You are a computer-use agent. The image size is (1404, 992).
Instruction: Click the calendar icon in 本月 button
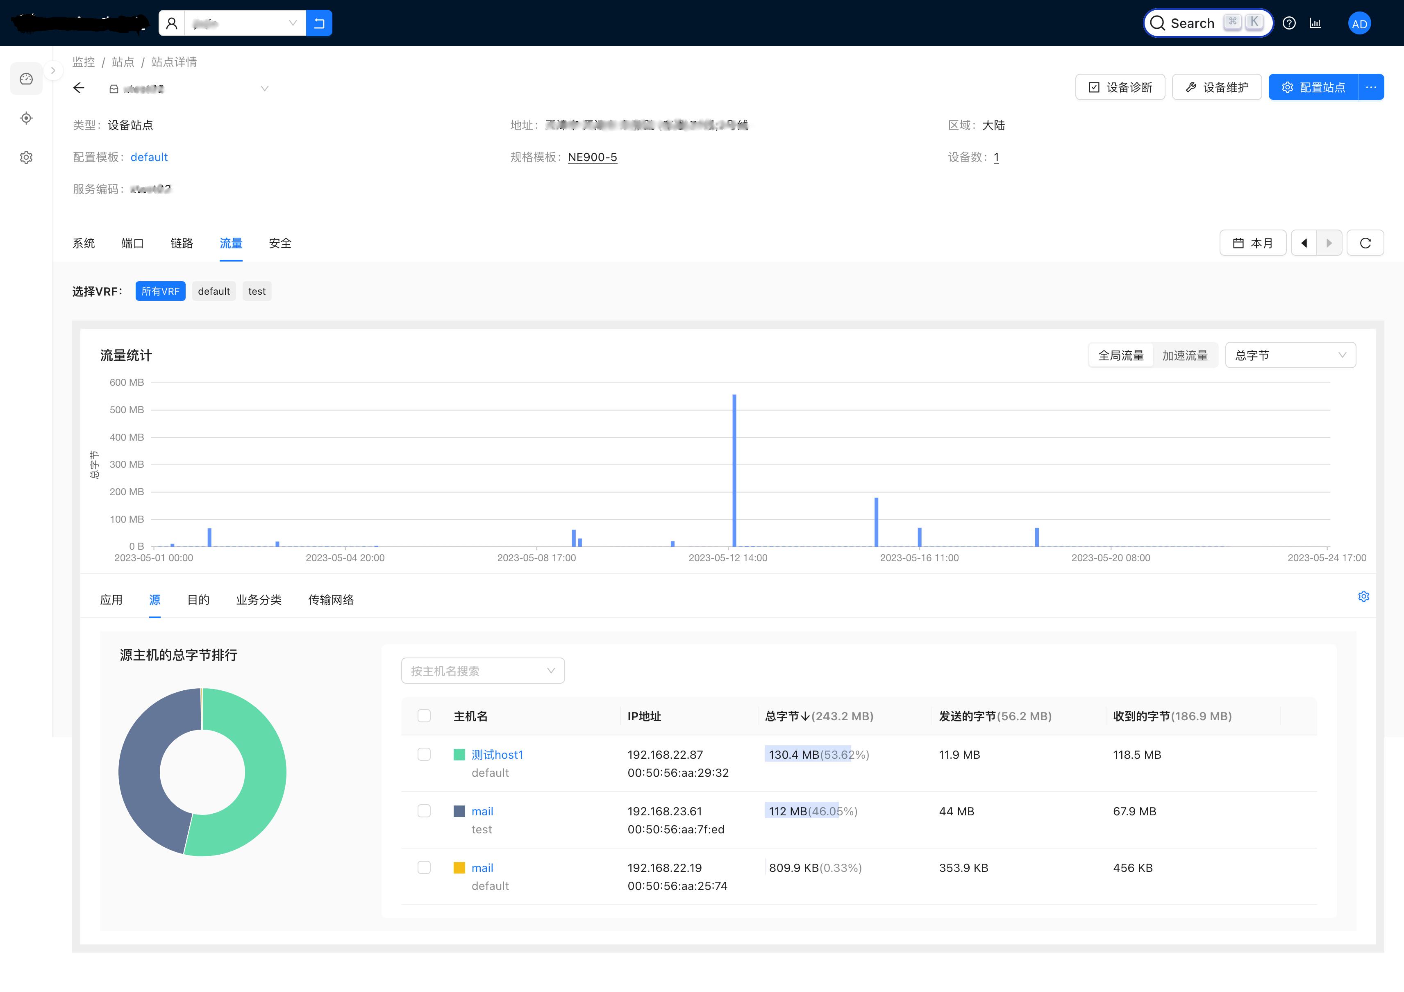[x=1238, y=243]
